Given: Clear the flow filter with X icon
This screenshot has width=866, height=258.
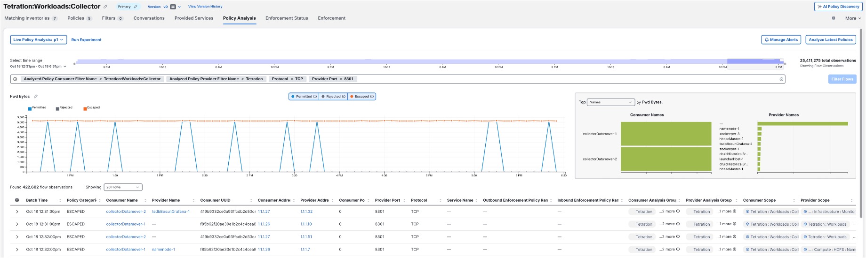Looking at the screenshot, I should pyautogui.click(x=781, y=79).
